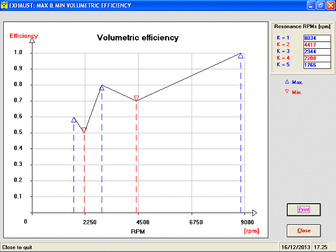Select the K = 4 resonance RPM field 2208
The height and width of the screenshot is (252, 336).
317,58
